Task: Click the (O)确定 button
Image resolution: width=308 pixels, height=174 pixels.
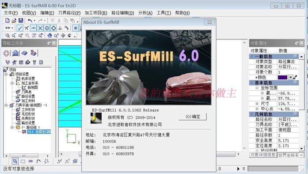Action: pyautogui.click(x=193, y=117)
